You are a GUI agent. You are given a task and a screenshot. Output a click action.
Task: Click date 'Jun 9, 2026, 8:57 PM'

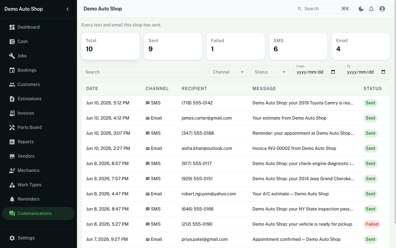(x=107, y=163)
